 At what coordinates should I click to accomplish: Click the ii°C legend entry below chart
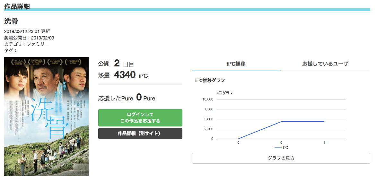[281, 148]
